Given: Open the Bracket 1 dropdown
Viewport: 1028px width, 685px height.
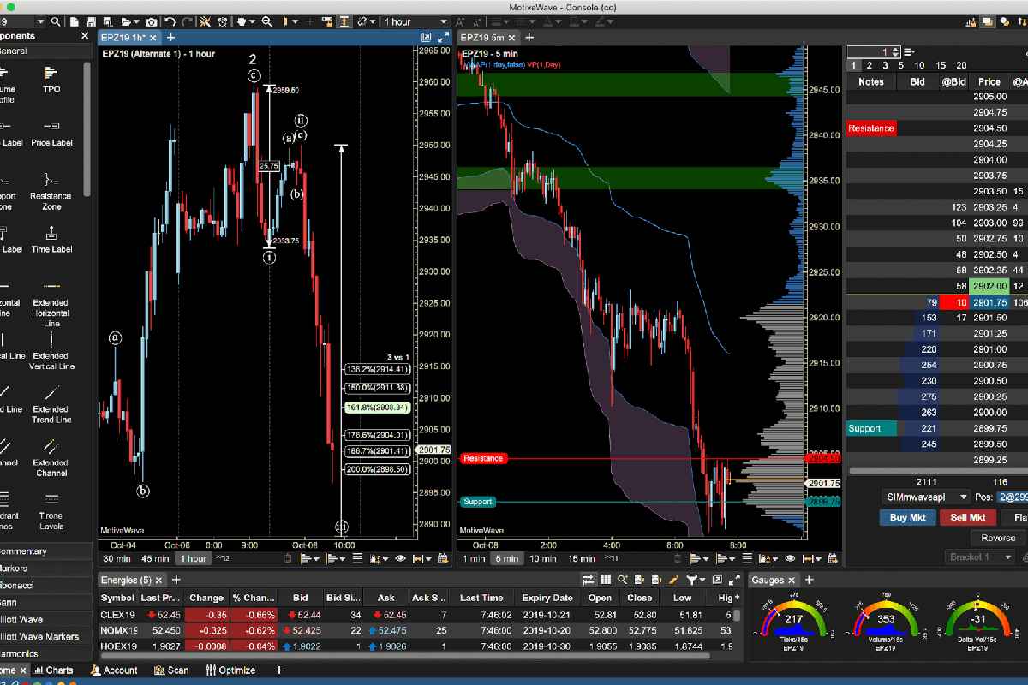Looking at the screenshot, I should (981, 557).
